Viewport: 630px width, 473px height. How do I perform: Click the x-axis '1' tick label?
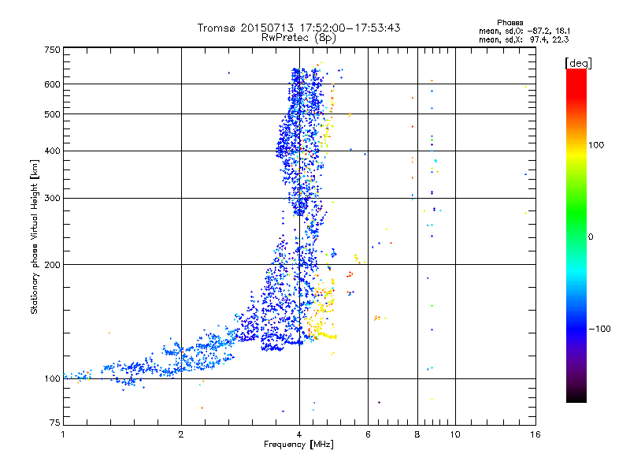point(63,434)
